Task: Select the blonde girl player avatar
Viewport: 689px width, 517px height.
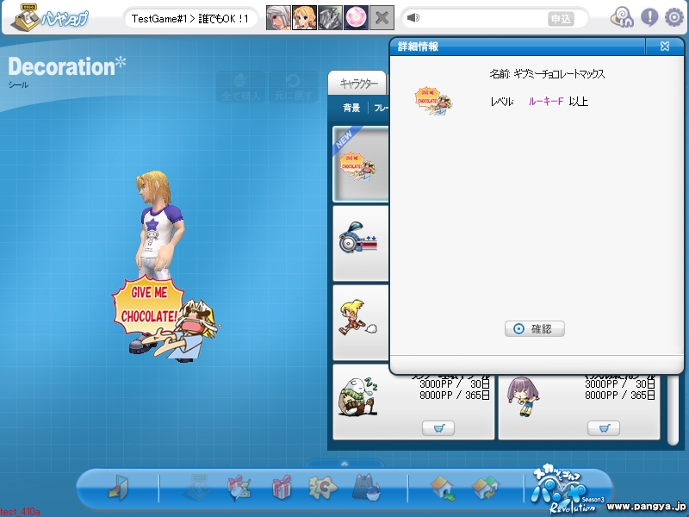Action: pos(304,17)
